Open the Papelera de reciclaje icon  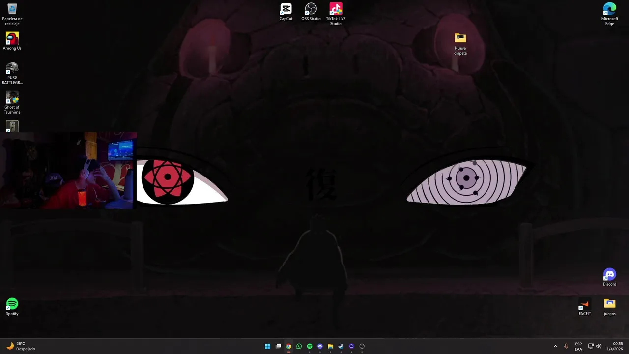point(12,14)
